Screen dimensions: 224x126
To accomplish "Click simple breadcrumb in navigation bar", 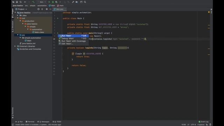I will (33, 6).
